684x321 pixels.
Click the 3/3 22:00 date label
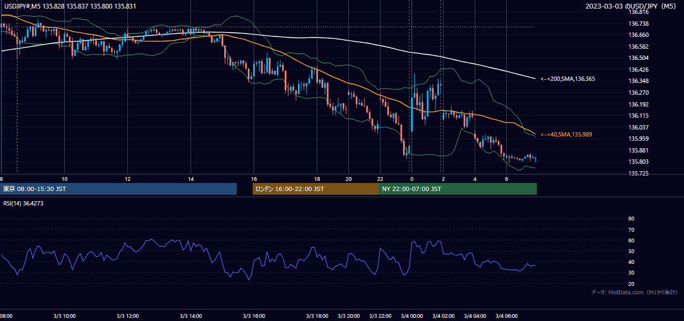pos(381,316)
